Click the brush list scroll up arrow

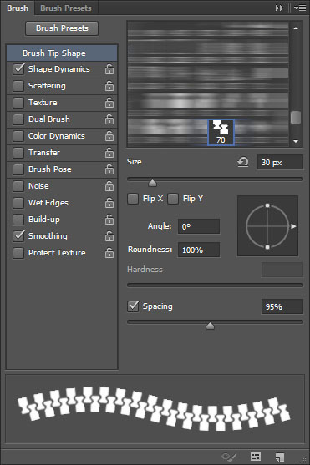coord(296,28)
